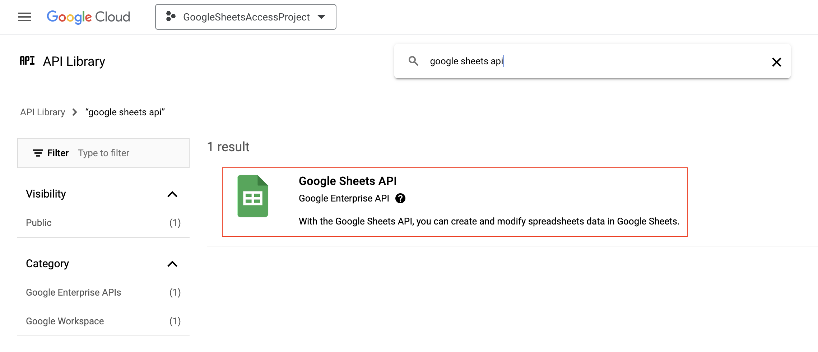Click the Category heading text
This screenshot has height=352, width=818.
(x=47, y=264)
